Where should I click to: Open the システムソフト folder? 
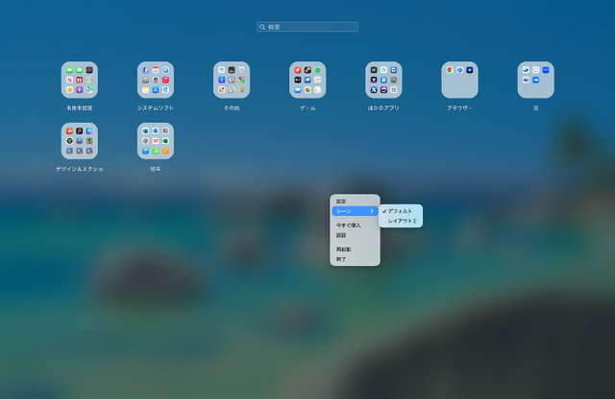click(156, 81)
